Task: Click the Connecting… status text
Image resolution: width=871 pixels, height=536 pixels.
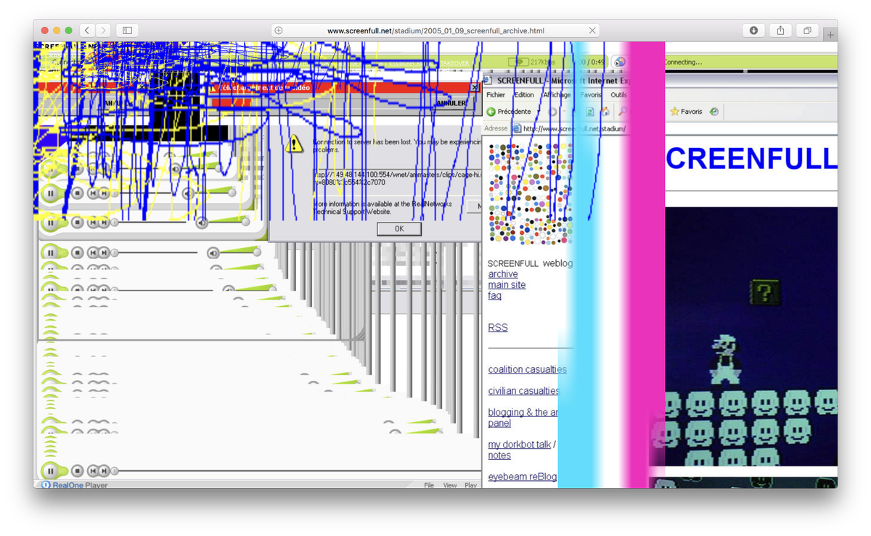Action: [x=684, y=62]
